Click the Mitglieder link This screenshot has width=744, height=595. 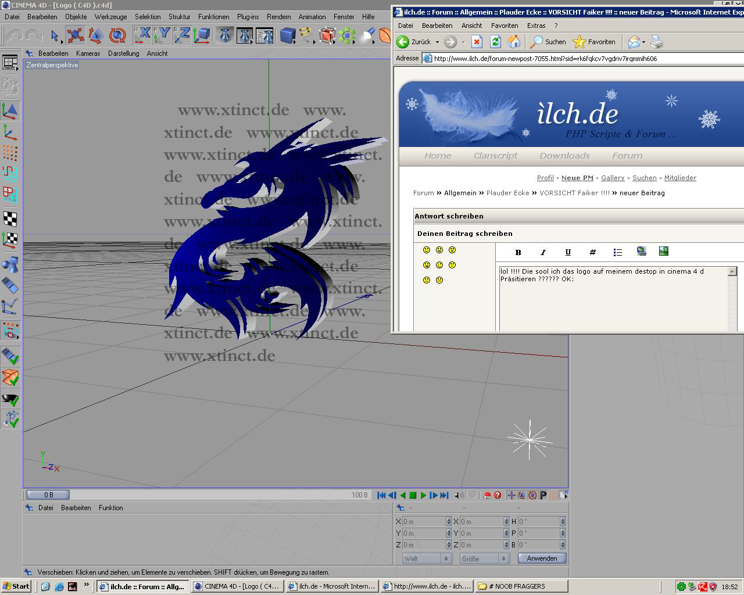[680, 178]
